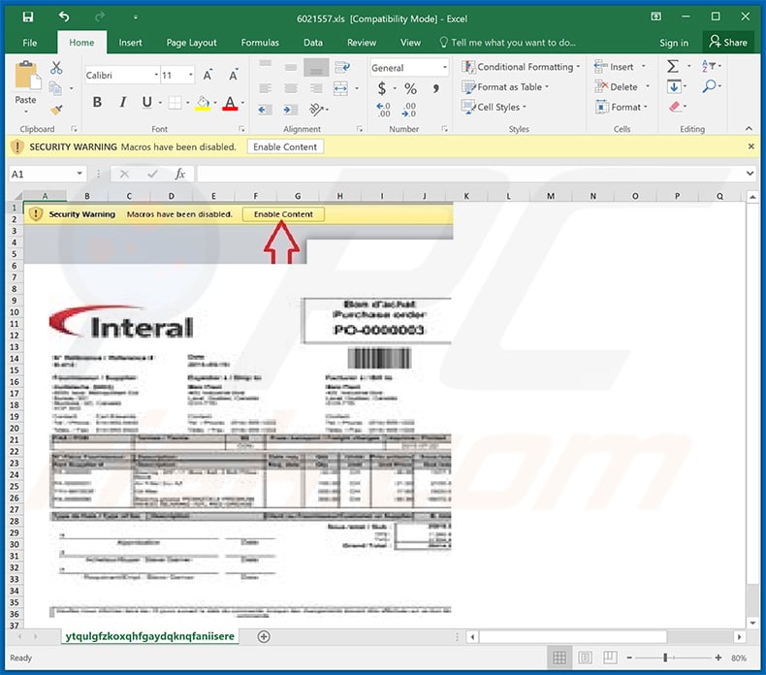Switch to Page Layout view icon
Image resolution: width=766 pixels, height=675 pixels.
[585, 658]
